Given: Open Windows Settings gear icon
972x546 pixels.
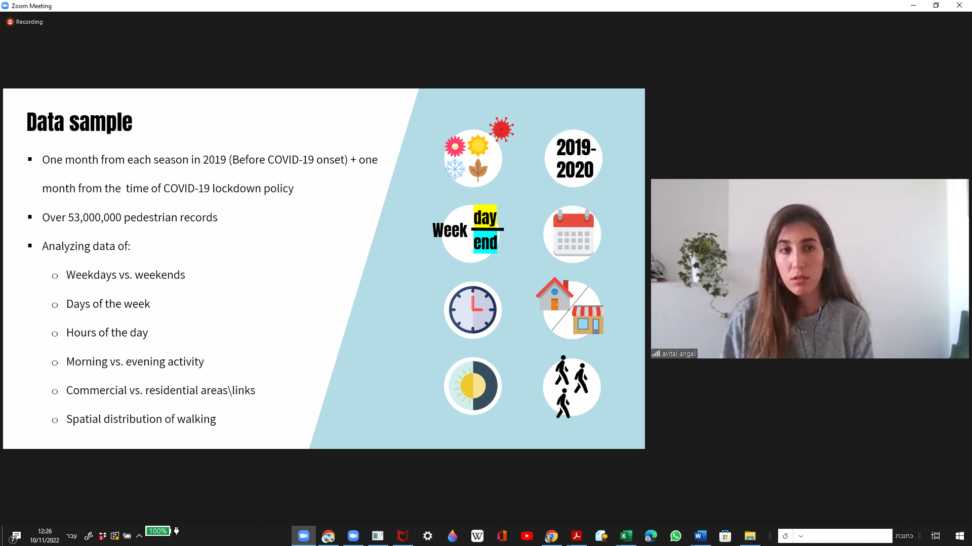Looking at the screenshot, I should point(427,536).
